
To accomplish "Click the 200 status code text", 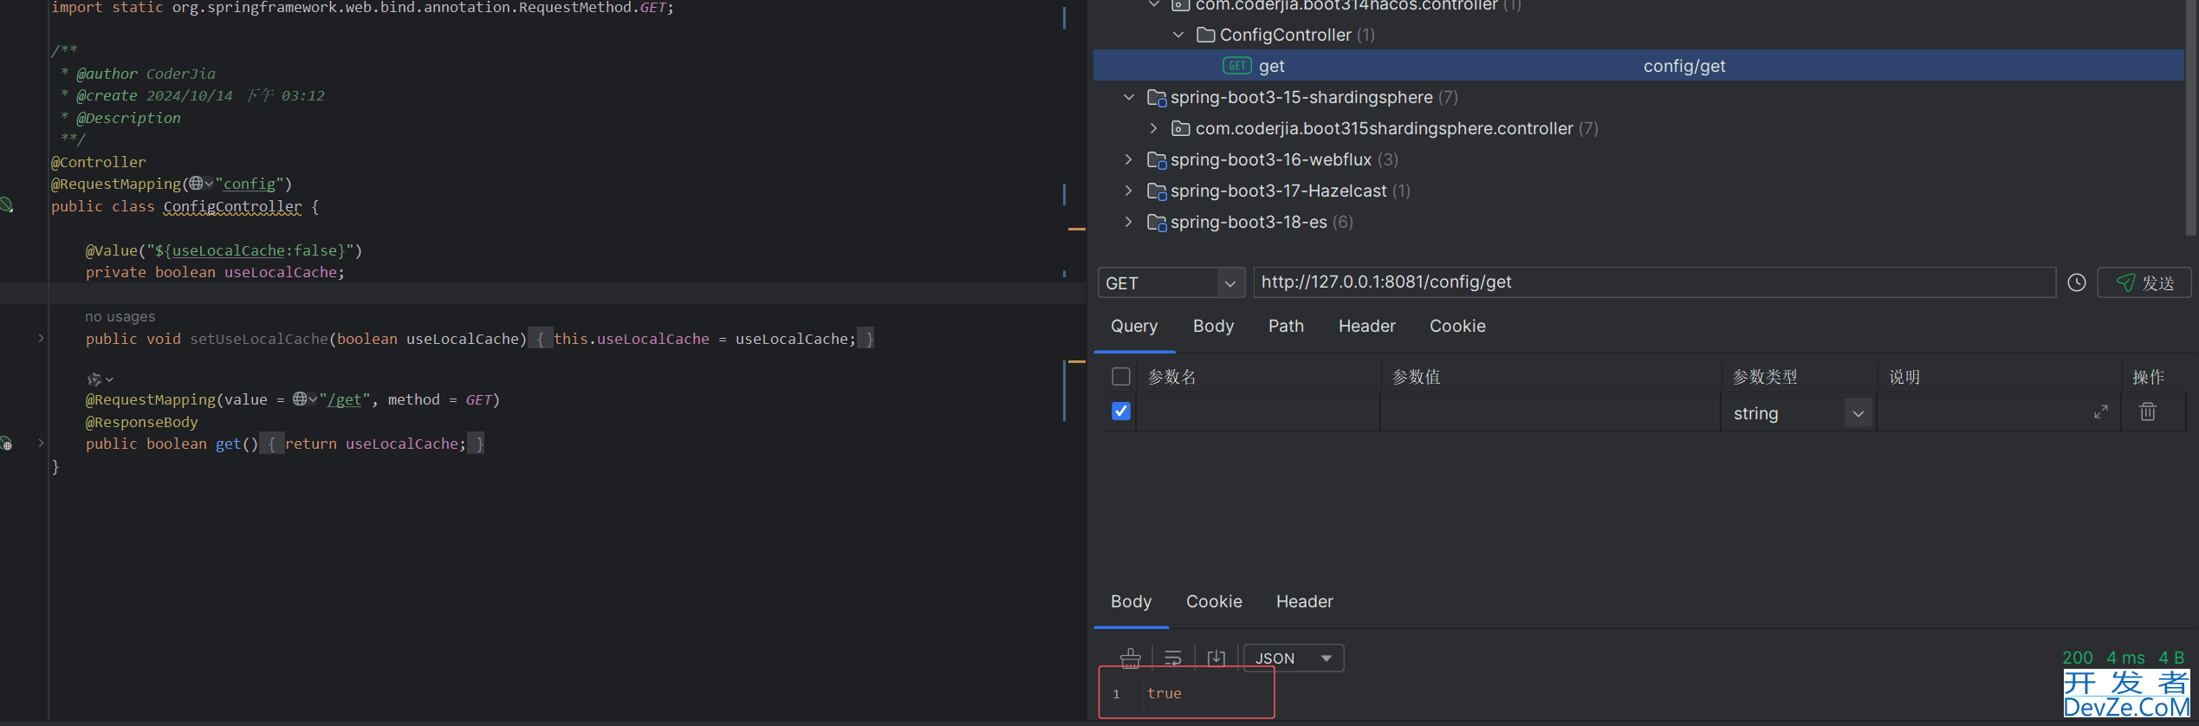I will (2077, 658).
